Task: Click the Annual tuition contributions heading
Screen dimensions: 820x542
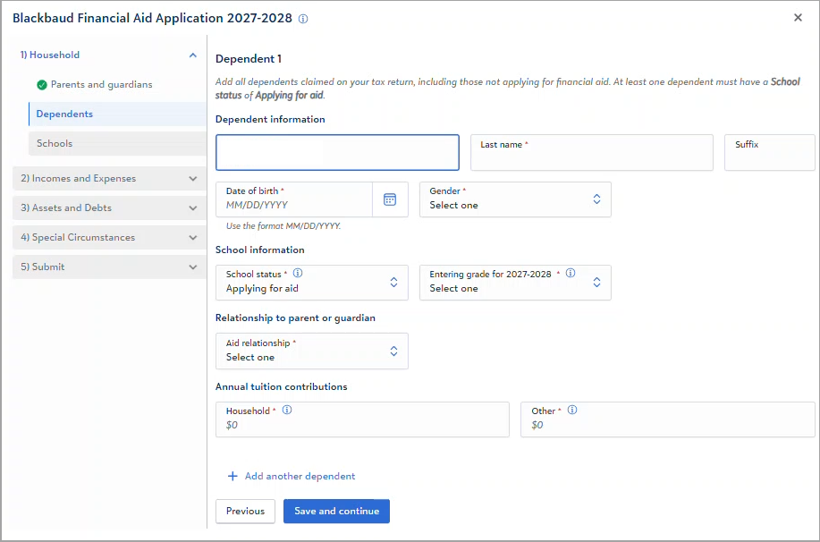Action: [x=282, y=386]
